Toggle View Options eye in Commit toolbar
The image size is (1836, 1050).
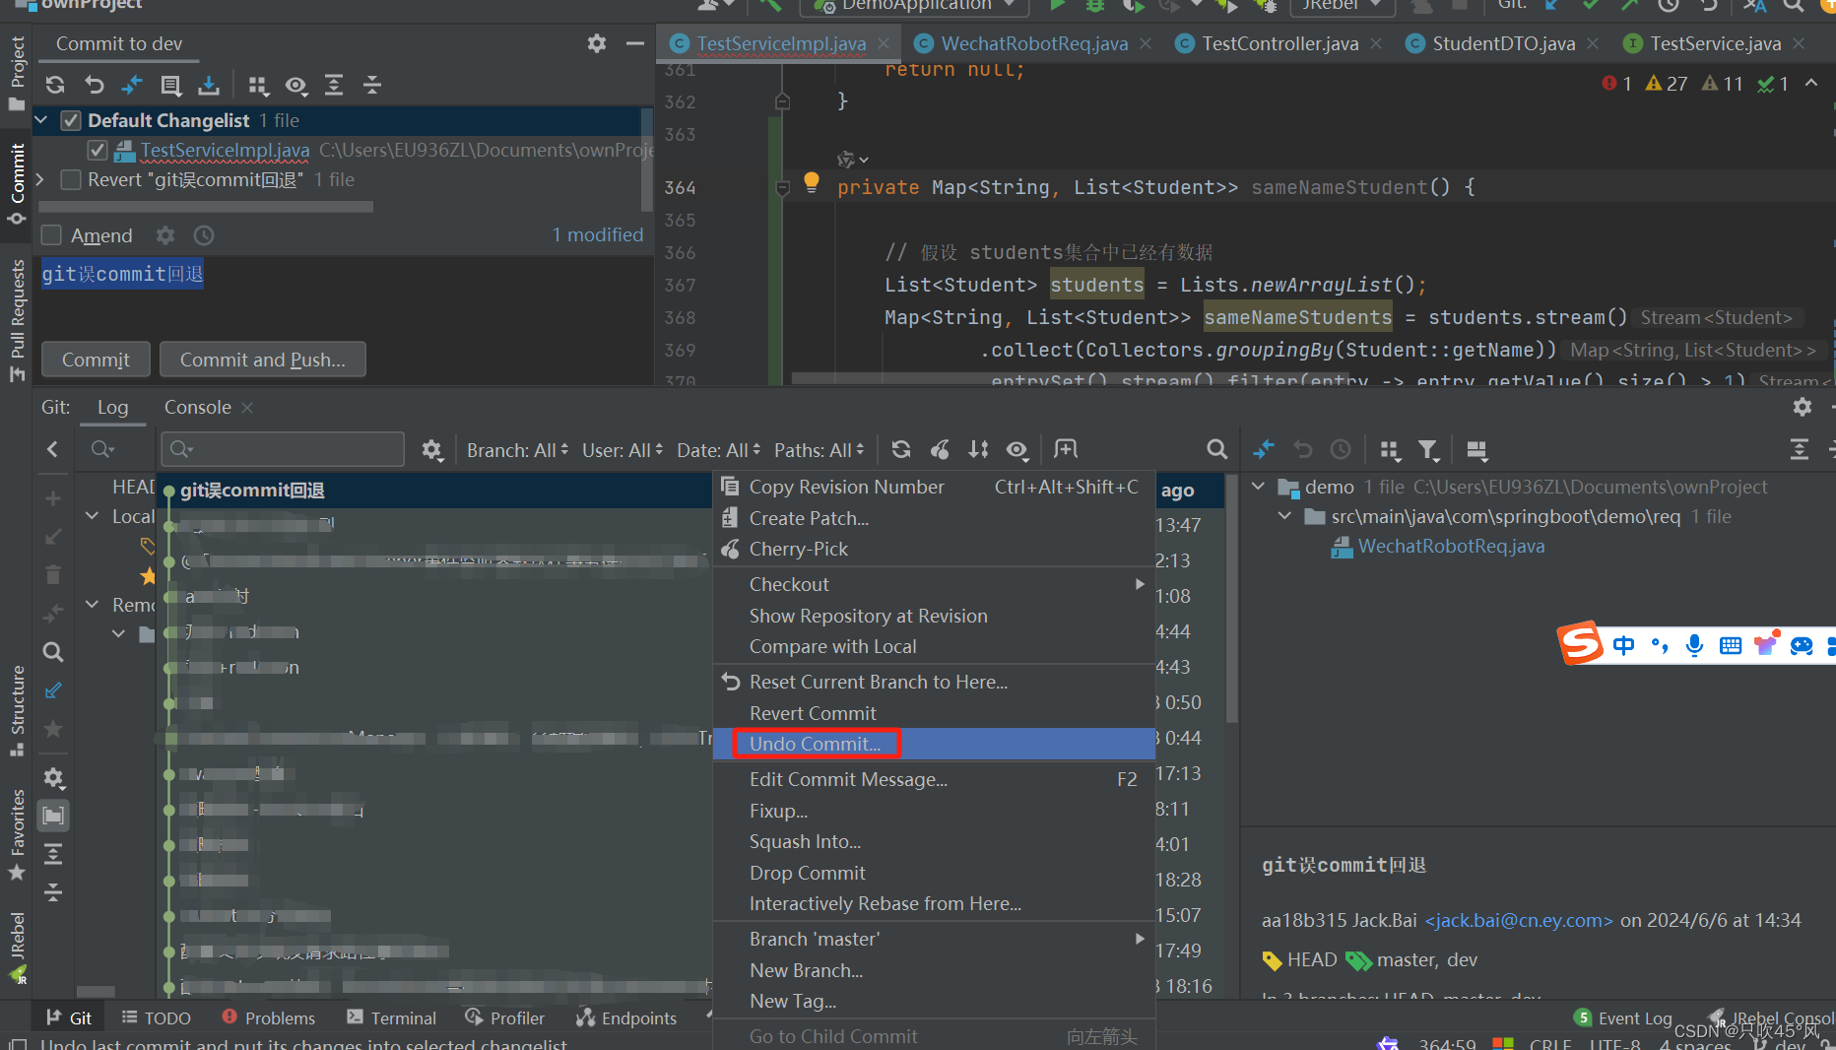point(296,85)
